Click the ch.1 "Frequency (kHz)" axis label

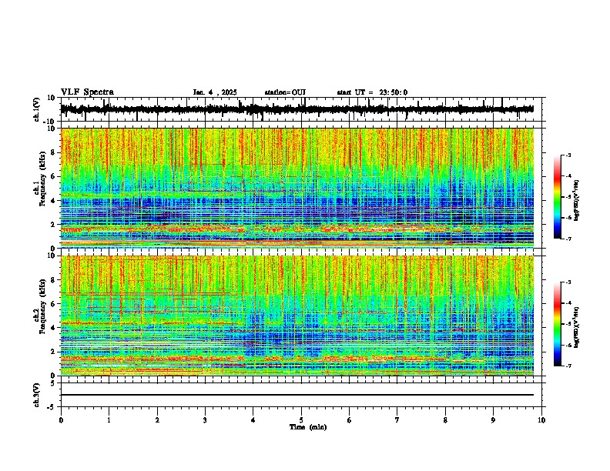[42, 179]
